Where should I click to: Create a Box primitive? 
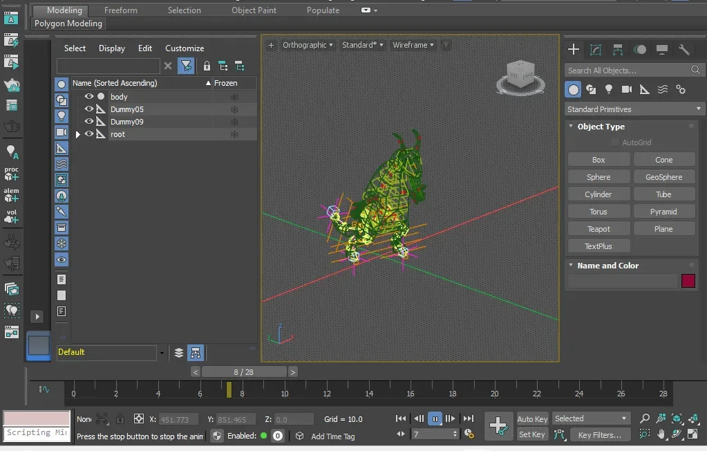pyautogui.click(x=598, y=160)
